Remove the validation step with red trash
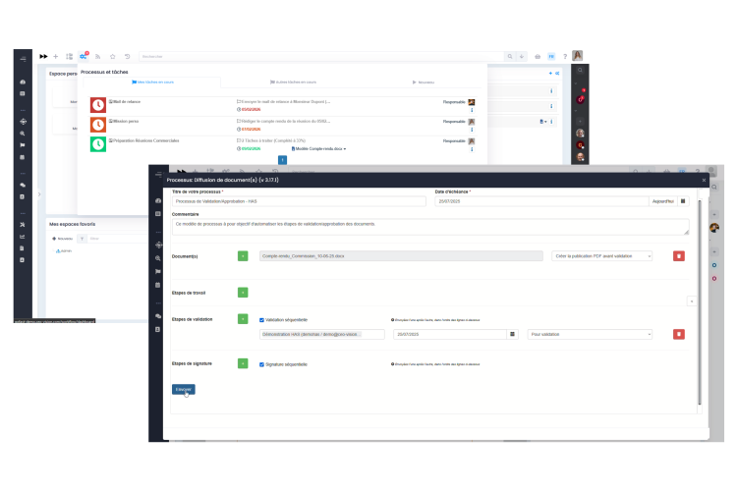This screenshot has height=491, width=737. (x=678, y=334)
